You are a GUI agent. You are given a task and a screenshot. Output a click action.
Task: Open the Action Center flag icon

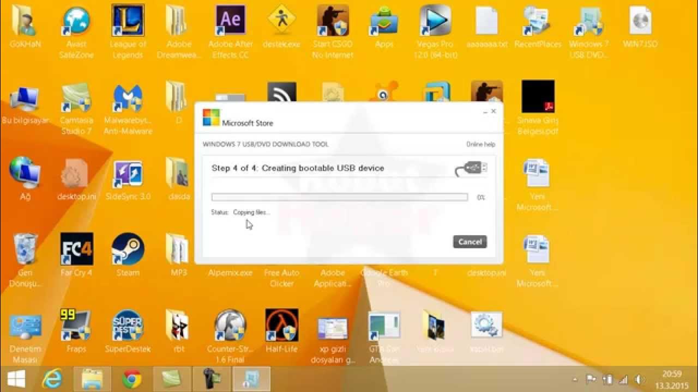point(591,379)
